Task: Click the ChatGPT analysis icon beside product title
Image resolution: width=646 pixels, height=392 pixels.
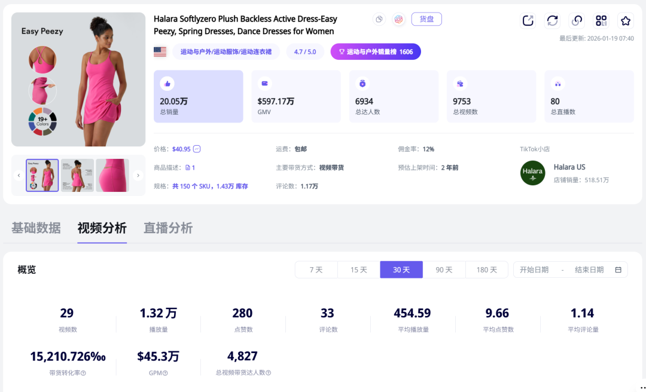Action: [x=398, y=19]
